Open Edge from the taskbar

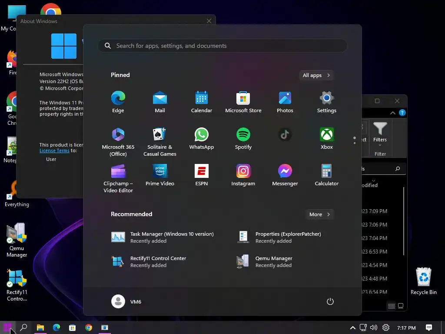[56, 327]
